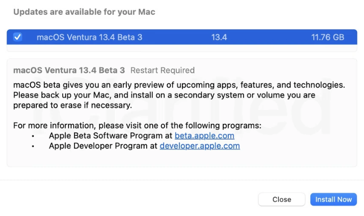Screen dimensions: 364x216
Task: Click the 'Apple Developer Program at' text
Action: coord(103,146)
